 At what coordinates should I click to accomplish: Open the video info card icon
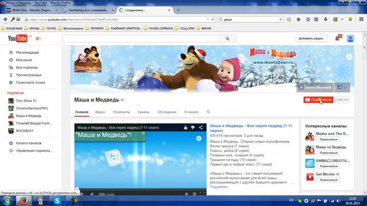[199, 138]
